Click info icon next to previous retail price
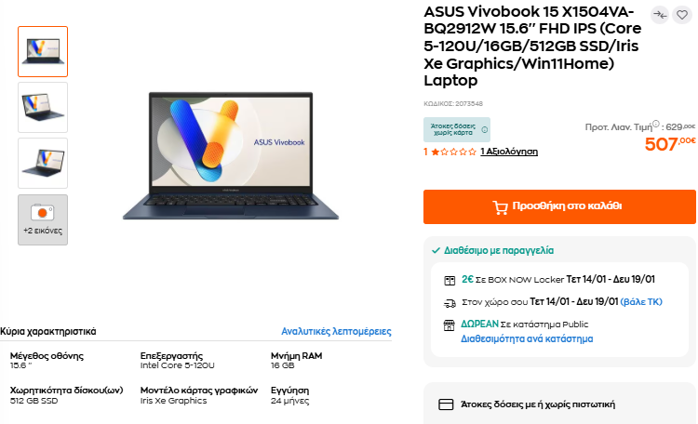 656,124
